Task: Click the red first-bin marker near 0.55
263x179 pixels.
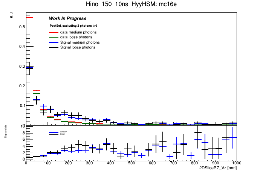Action: point(29,18)
